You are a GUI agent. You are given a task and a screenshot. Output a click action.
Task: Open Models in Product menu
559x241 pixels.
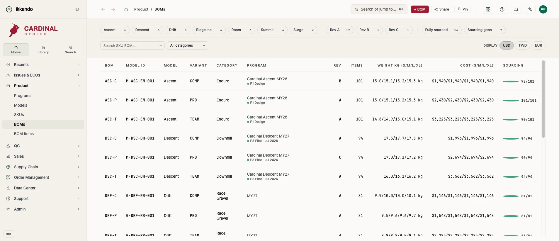pyautogui.click(x=21, y=105)
